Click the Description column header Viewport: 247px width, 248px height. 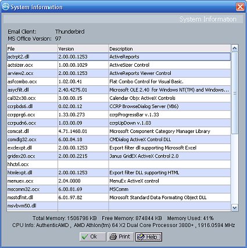170,49
